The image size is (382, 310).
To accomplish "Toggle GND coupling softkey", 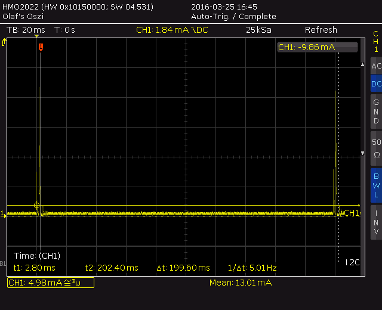I will pyautogui.click(x=376, y=111).
